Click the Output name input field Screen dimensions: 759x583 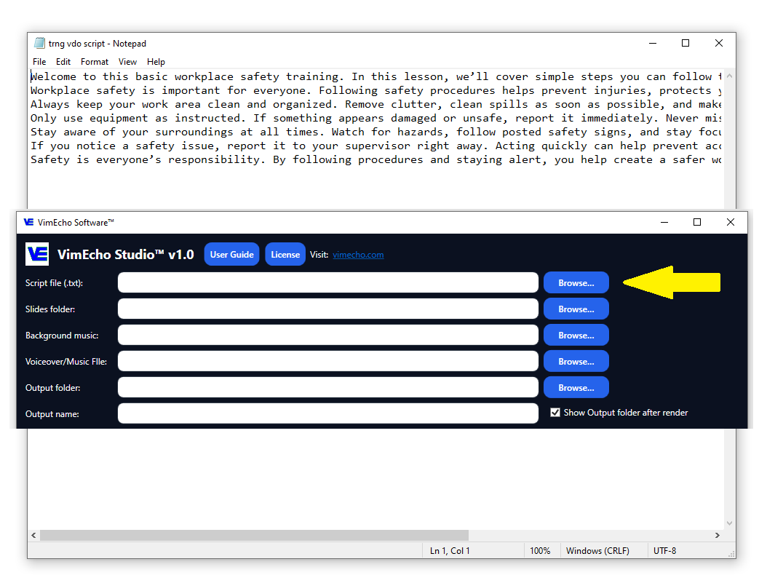327,413
